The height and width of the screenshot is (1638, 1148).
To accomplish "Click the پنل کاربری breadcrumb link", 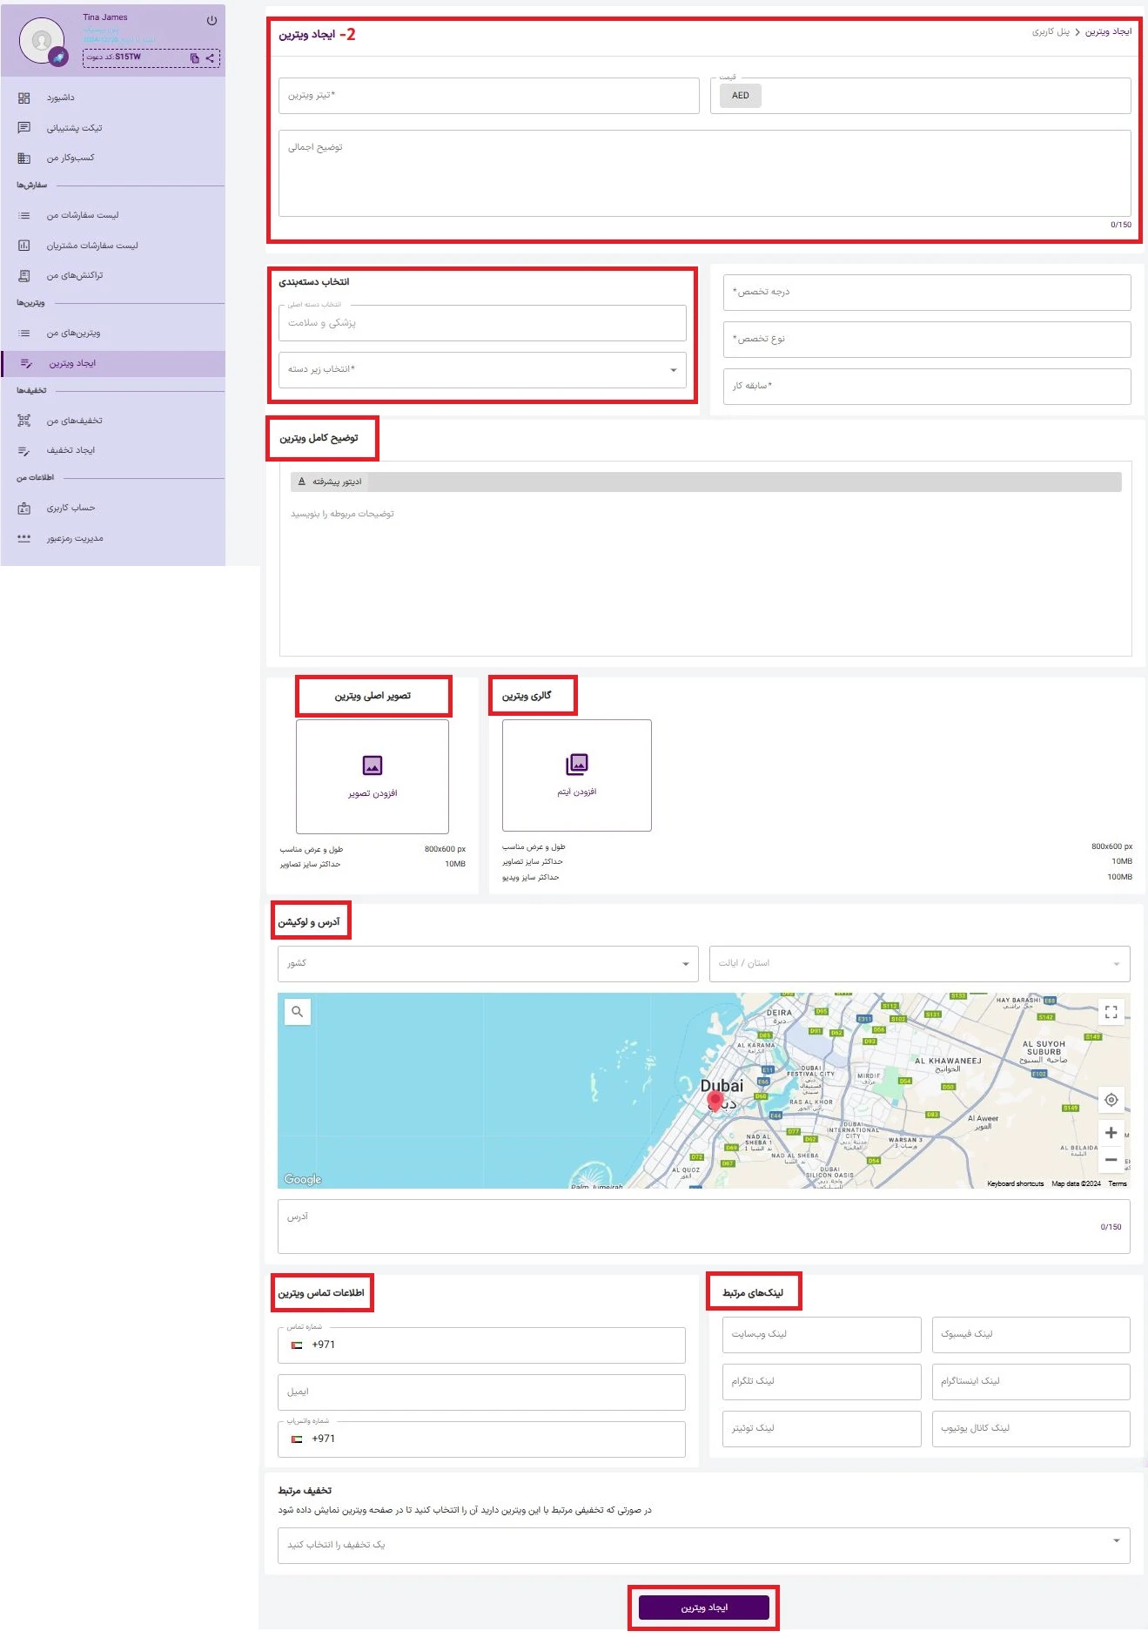I will pyautogui.click(x=1051, y=32).
